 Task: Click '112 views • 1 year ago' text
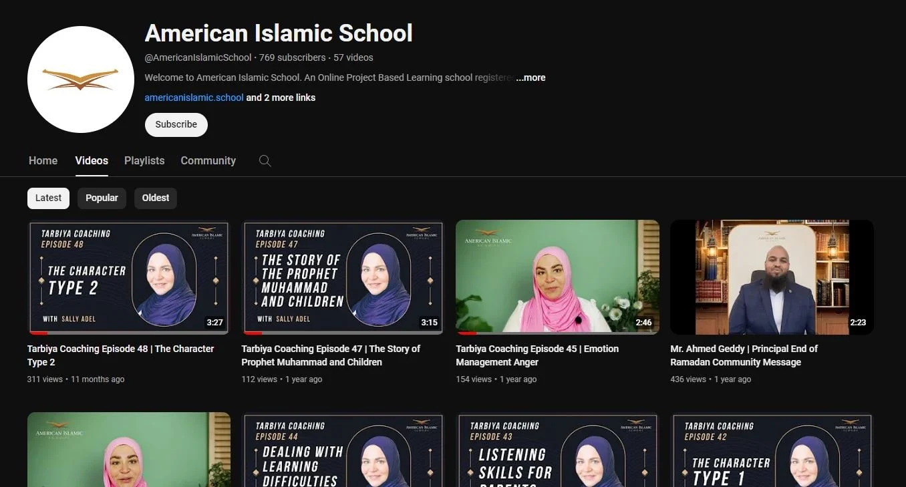282,379
